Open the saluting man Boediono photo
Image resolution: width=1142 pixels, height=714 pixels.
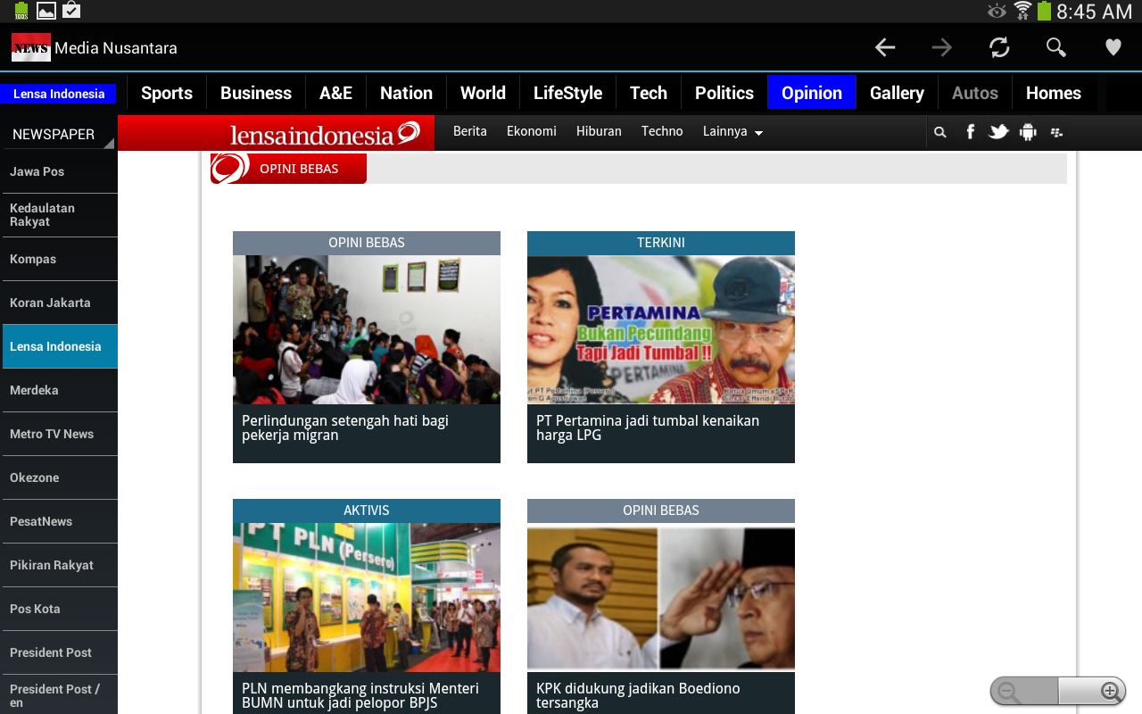point(661,597)
